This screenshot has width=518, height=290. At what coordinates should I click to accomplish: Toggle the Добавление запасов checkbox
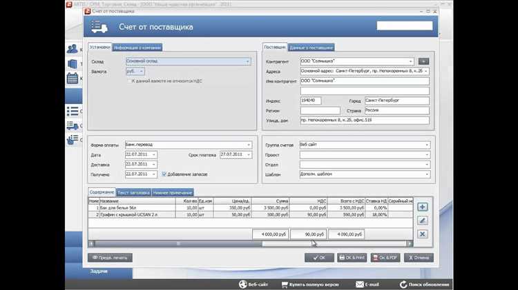164,174
